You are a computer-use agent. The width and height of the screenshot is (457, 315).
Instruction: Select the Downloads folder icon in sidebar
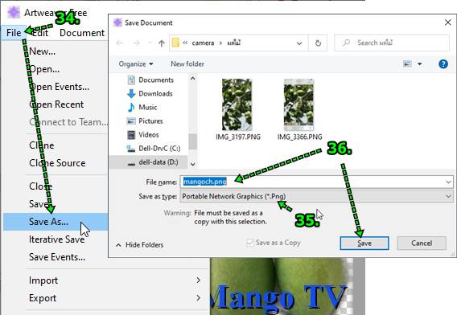click(131, 93)
